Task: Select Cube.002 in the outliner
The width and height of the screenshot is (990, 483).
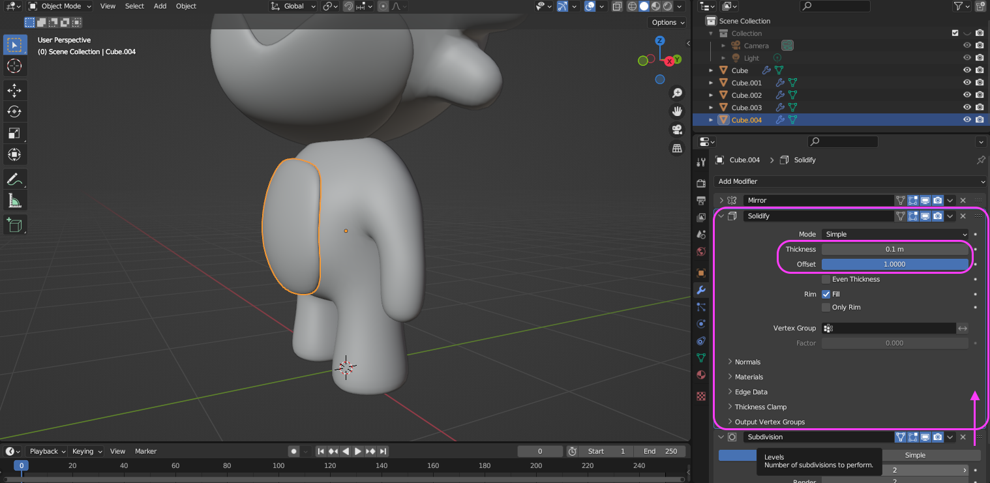Action: click(746, 95)
